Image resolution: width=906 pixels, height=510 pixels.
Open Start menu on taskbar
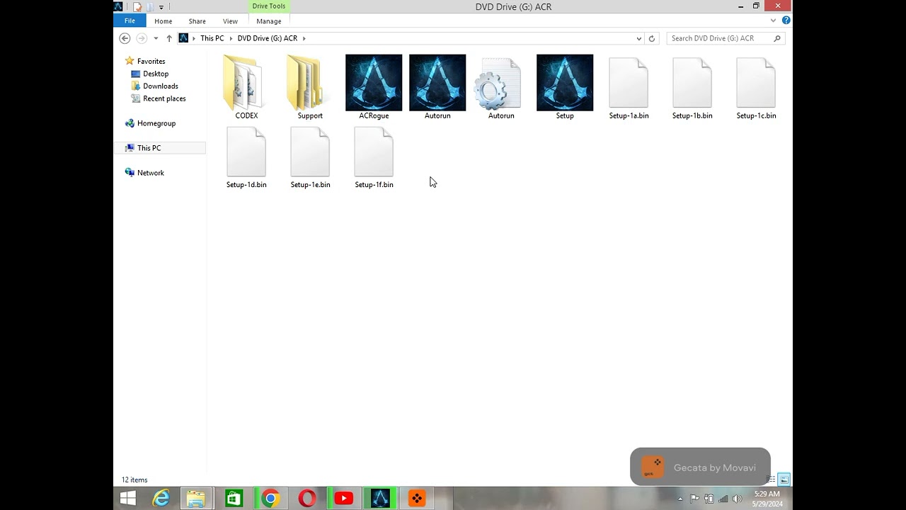[x=128, y=499]
